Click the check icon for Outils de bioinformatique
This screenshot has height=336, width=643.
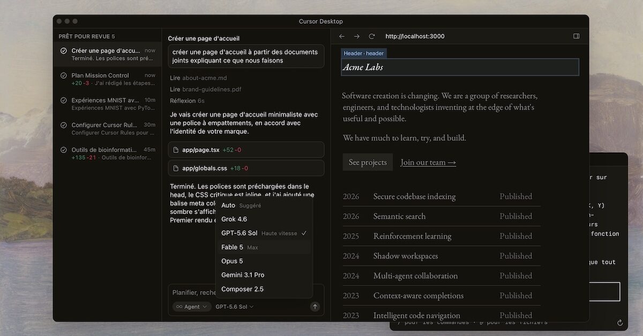(x=64, y=150)
